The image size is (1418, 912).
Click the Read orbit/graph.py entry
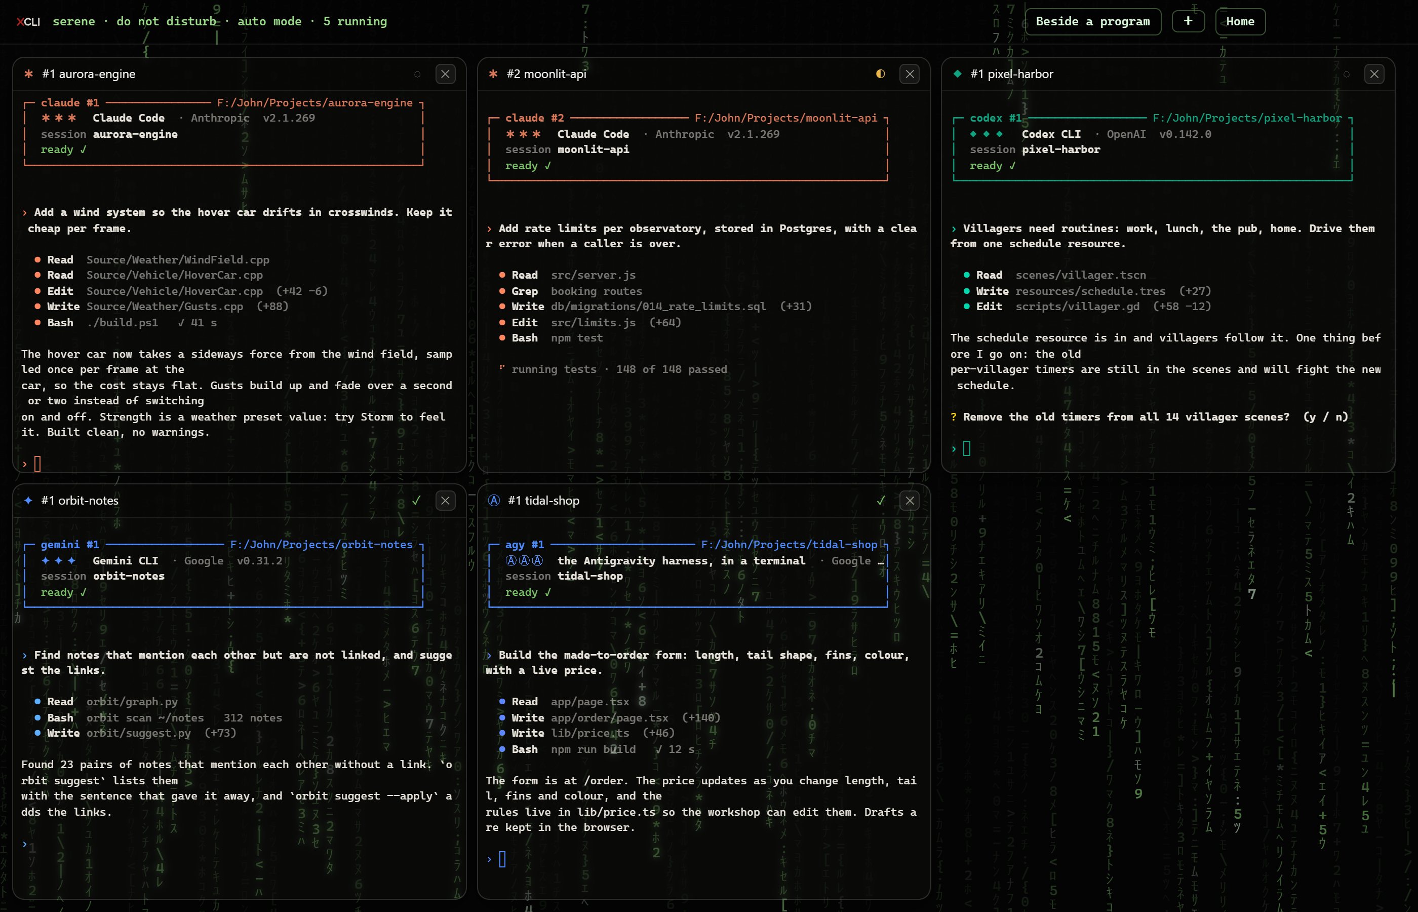106,701
